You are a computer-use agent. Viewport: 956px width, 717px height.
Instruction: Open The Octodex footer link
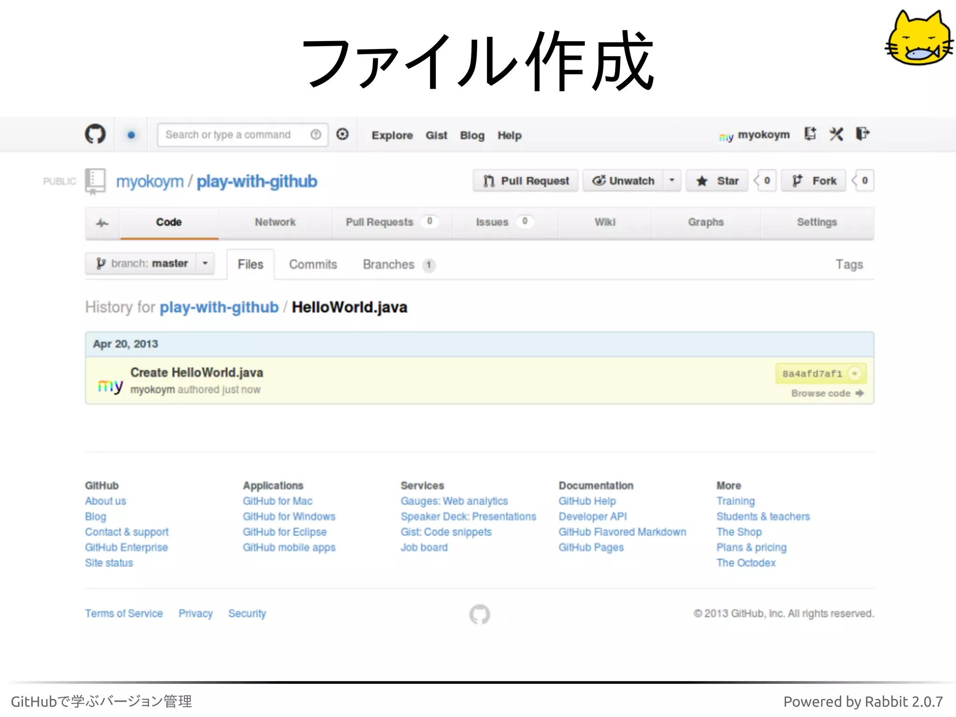746,563
